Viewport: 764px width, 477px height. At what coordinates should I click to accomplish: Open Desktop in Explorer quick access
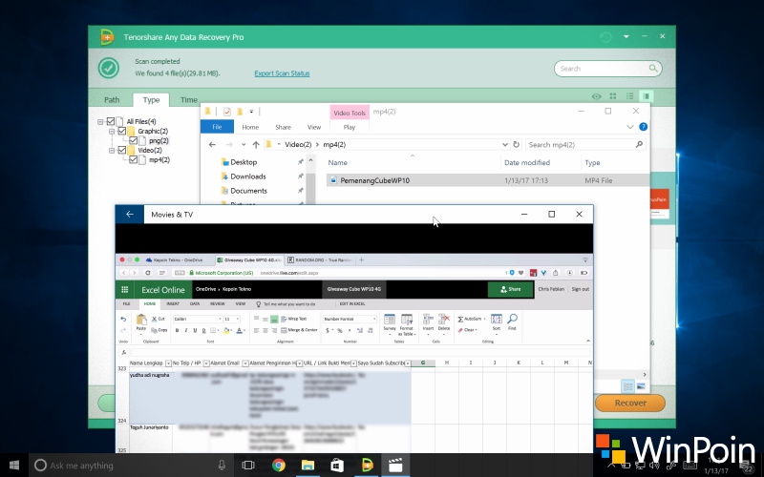coord(244,162)
